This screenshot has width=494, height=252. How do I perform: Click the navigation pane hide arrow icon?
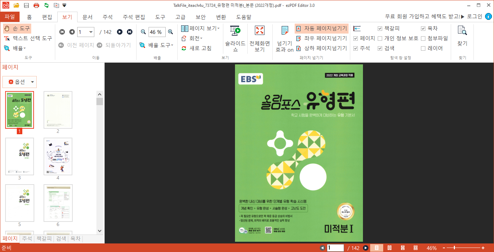(357, 28)
